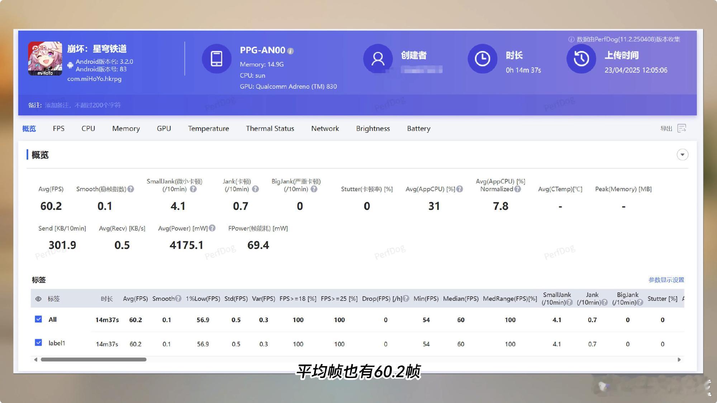Click help icon in table SmallJank column

pos(569,303)
